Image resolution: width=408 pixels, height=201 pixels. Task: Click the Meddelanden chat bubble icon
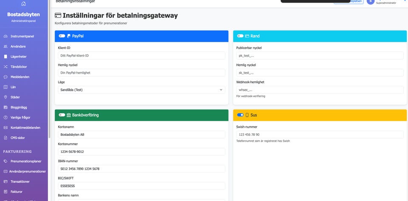pyautogui.click(x=6, y=77)
